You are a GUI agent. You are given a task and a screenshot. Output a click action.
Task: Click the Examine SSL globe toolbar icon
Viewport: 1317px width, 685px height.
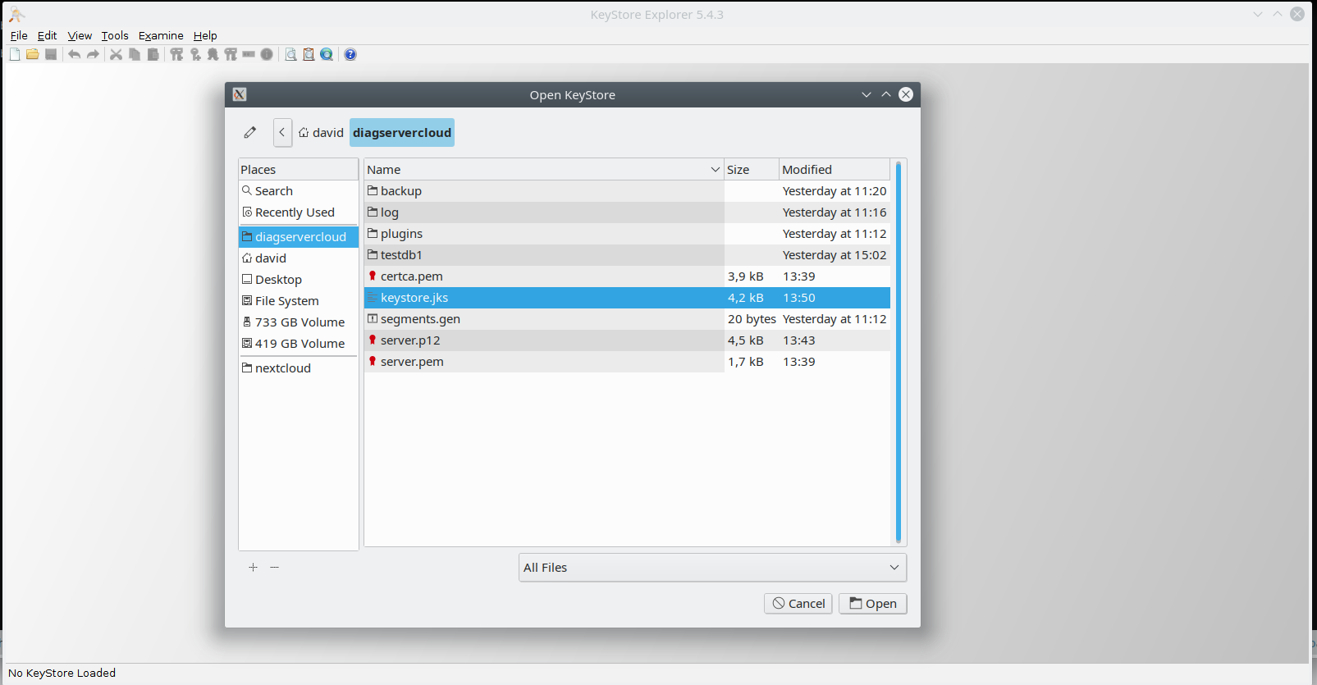click(327, 54)
